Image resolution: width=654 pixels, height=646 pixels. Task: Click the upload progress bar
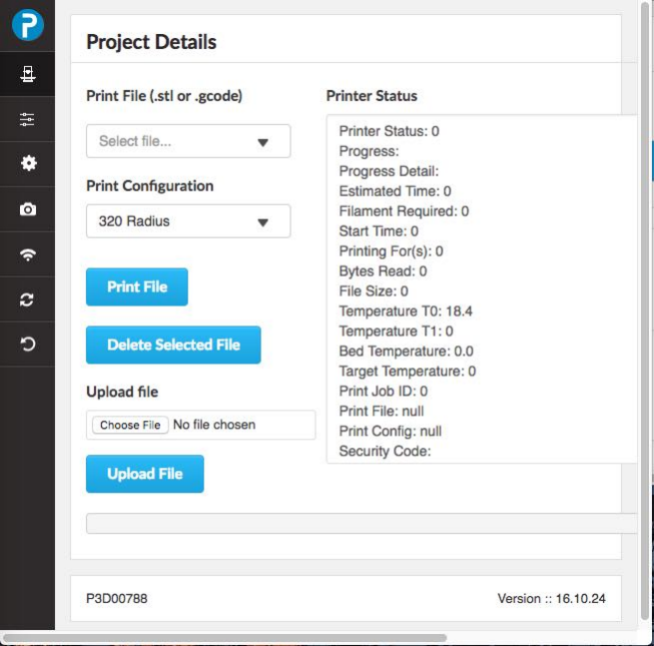tap(359, 523)
